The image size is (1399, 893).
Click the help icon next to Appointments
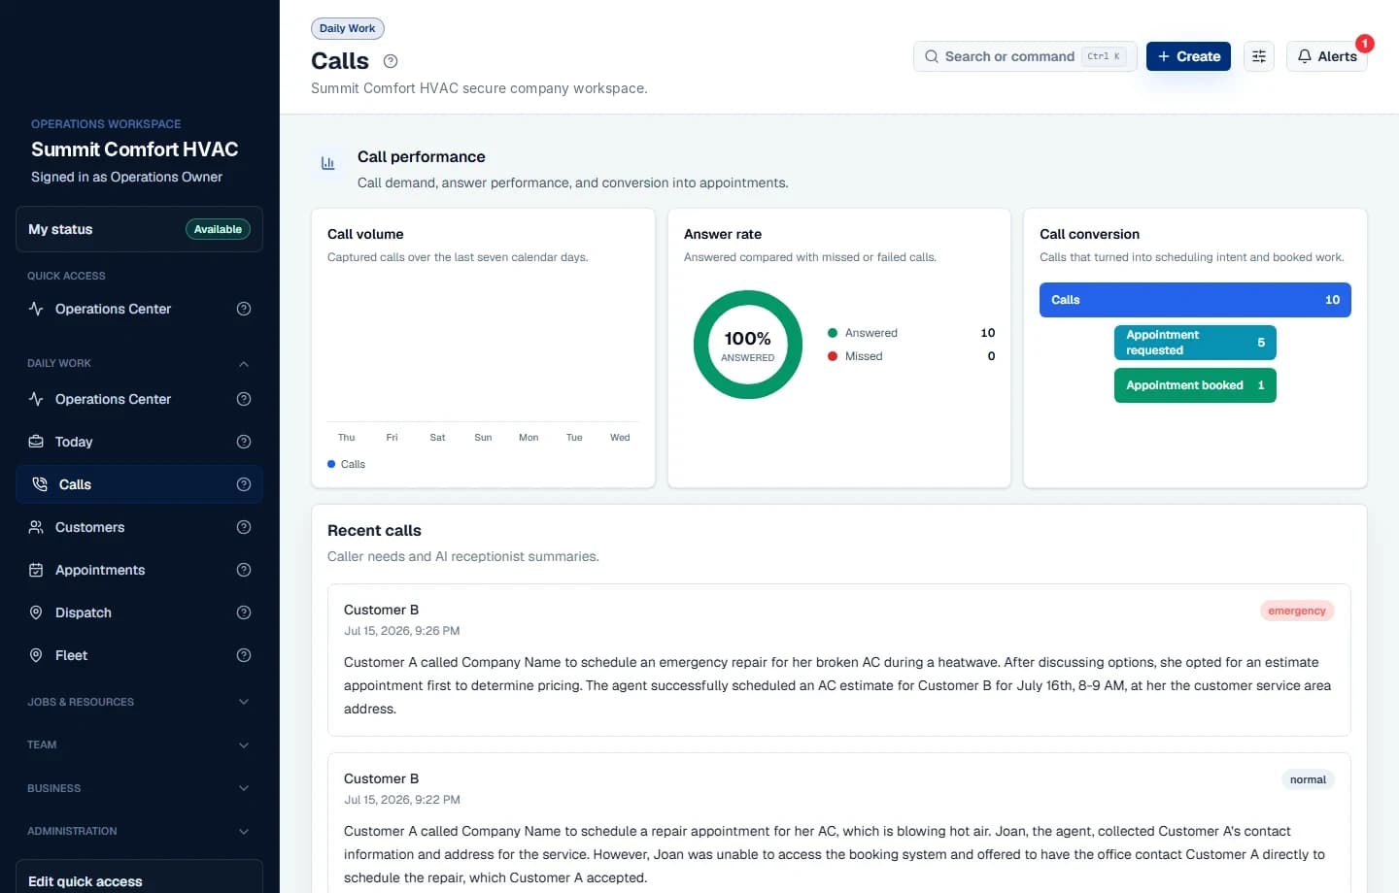[x=244, y=570]
